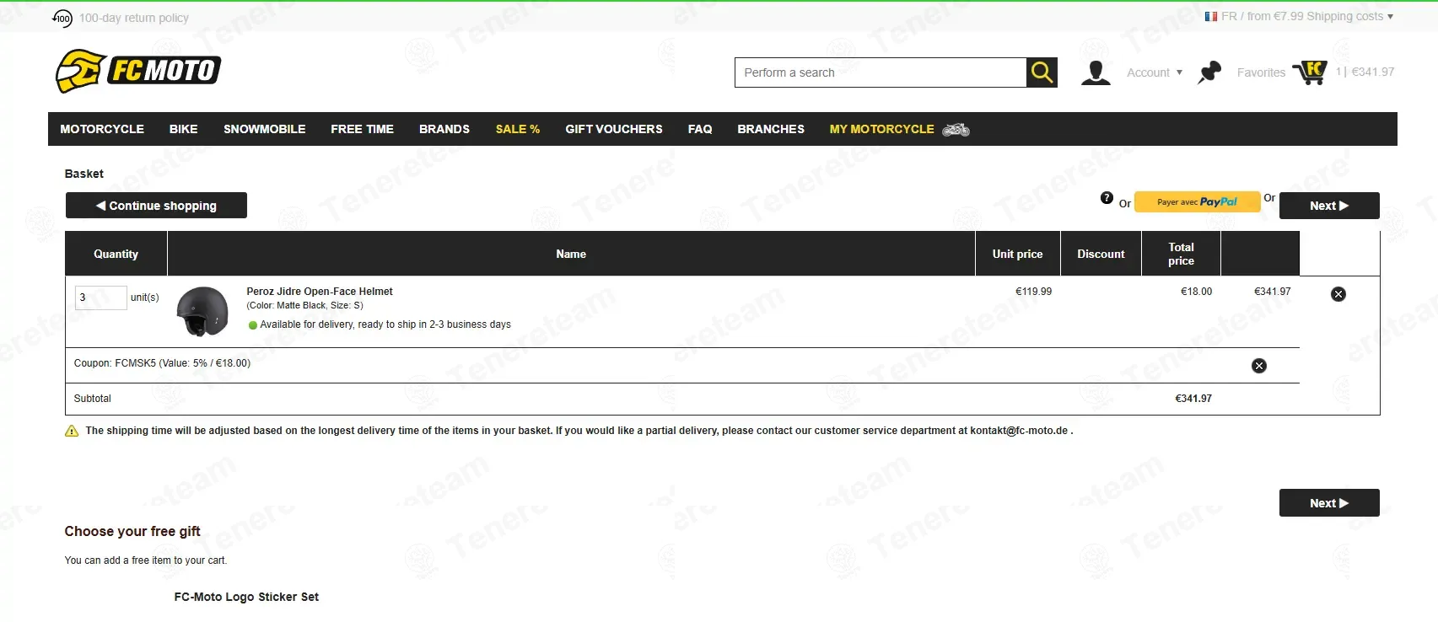Remove the Peroz Jidre helmet from basket
This screenshot has height=622, width=1438.
coord(1338,294)
